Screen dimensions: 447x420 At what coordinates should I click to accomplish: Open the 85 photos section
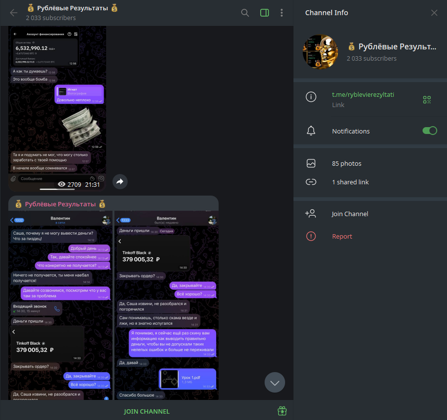347,163
